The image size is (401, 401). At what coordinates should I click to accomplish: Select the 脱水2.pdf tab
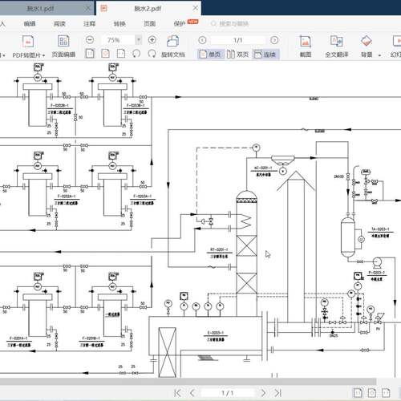pos(148,9)
